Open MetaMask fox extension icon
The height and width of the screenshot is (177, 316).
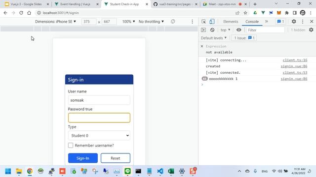coord(278,13)
